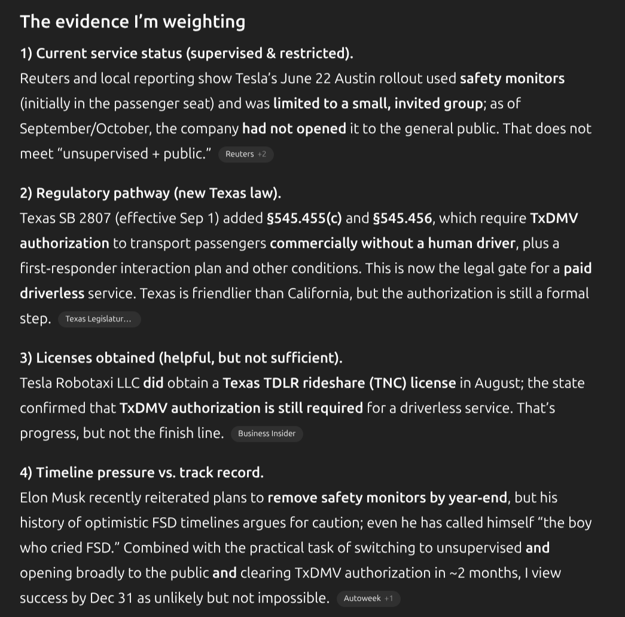Click bold text "limited to a small, invited group"
Viewport: 625px width, 617px height.
(x=378, y=103)
